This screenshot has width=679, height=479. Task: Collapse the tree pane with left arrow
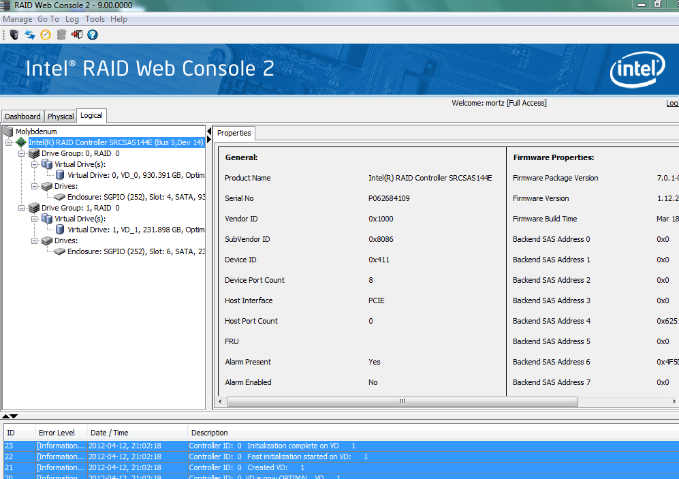coord(209,131)
